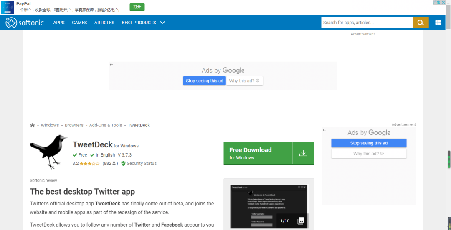Select the Add-Ons & Tools breadcrumb
Viewport: 451px width, 230px height.
(x=106, y=125)
